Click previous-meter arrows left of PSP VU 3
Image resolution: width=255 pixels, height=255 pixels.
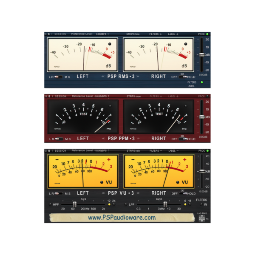[x=103, y=193]
